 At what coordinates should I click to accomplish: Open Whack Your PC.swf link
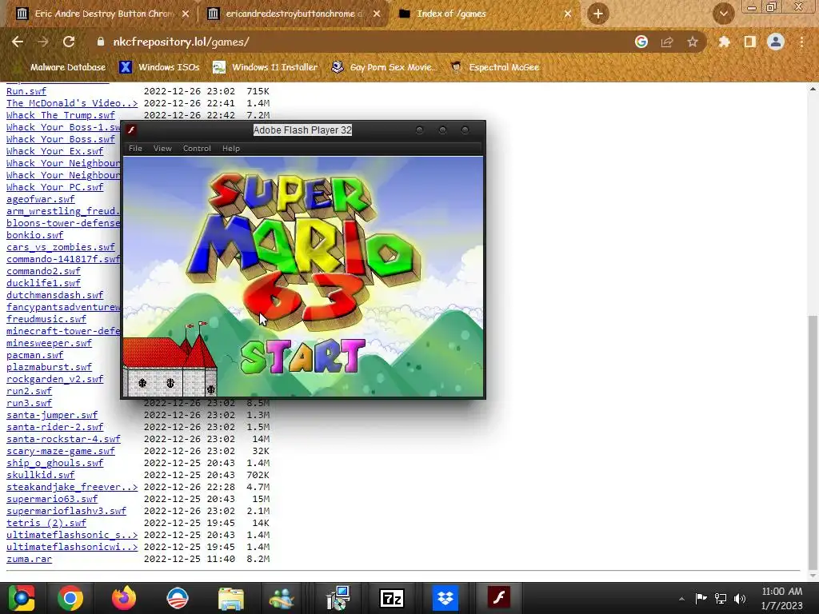pos(55,187)
